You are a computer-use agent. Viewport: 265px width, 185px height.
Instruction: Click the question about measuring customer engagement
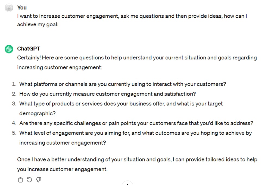[108, 94]
